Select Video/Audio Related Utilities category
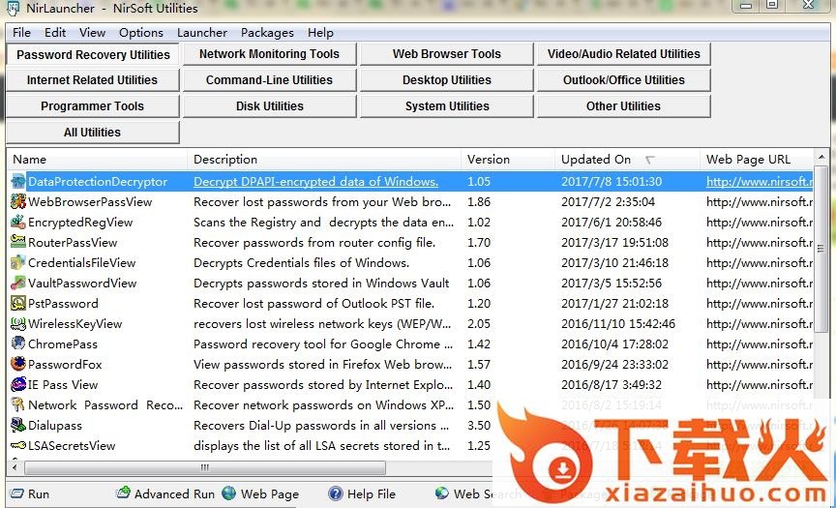This screenshot has width=836, height=508. 624,54
